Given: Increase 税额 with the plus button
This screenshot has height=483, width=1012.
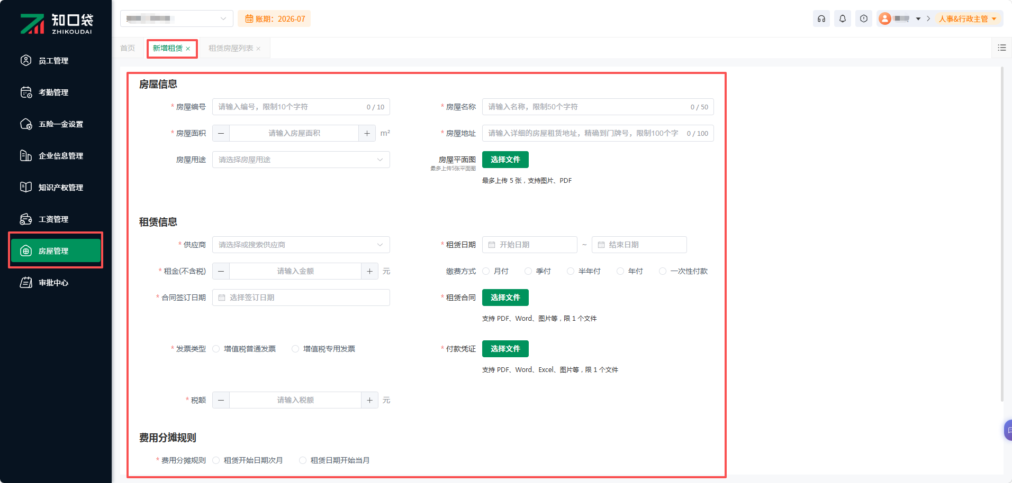Looking at the screenshot, I should (369, 400).
